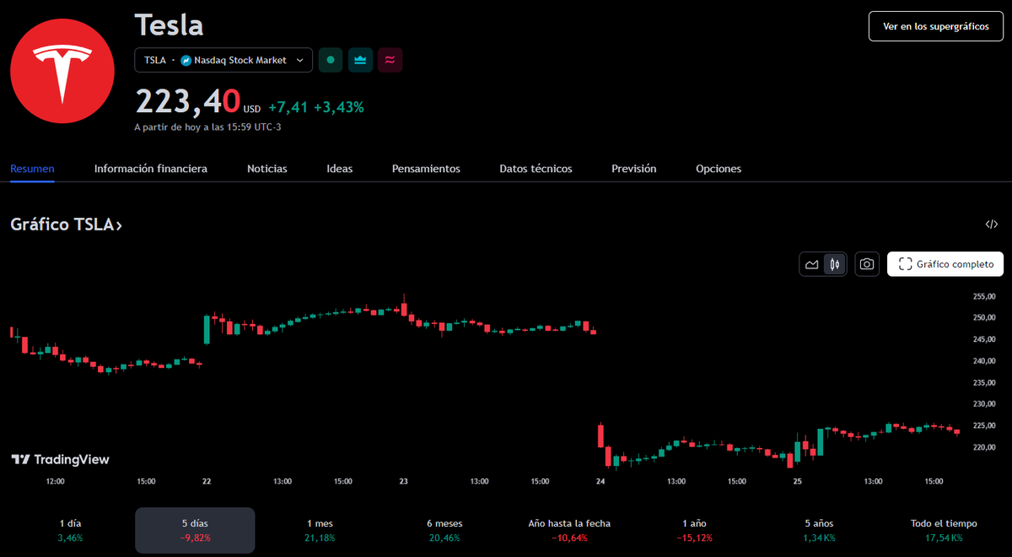The image size is (1012, 557).
Task: Open the TSLA Nasdaq Stock Market dropdown
Action: [x=223, y=60]
